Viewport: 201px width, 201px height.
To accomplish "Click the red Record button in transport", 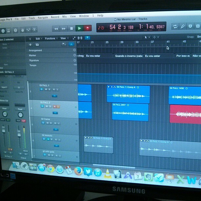I will point(88,29).
